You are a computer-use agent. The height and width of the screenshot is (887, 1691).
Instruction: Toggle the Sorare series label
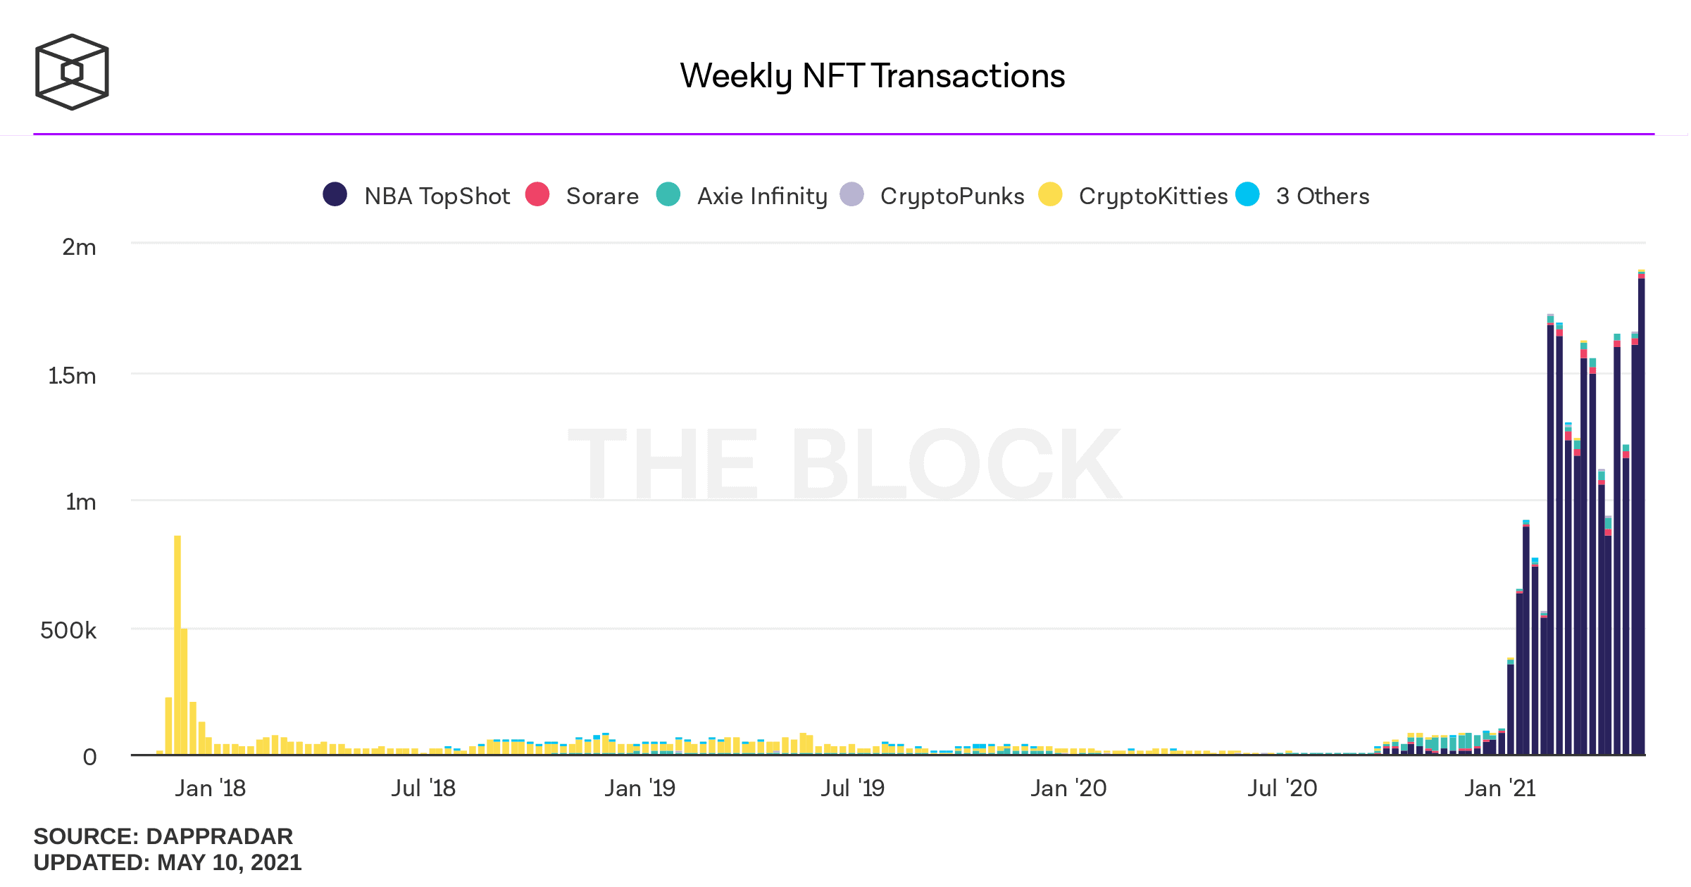pos(602,196)
